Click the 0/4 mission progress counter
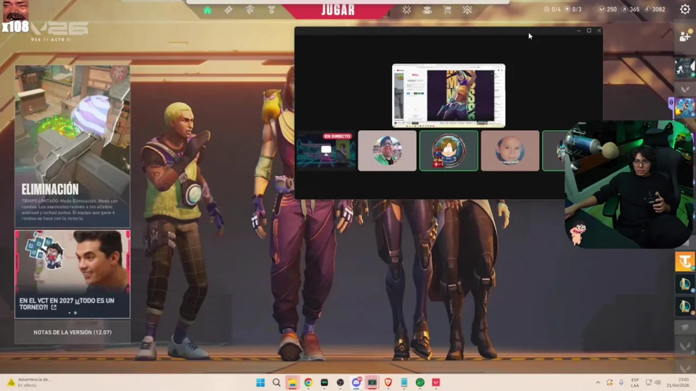The image size is (696, 391). tap(552, 9)
